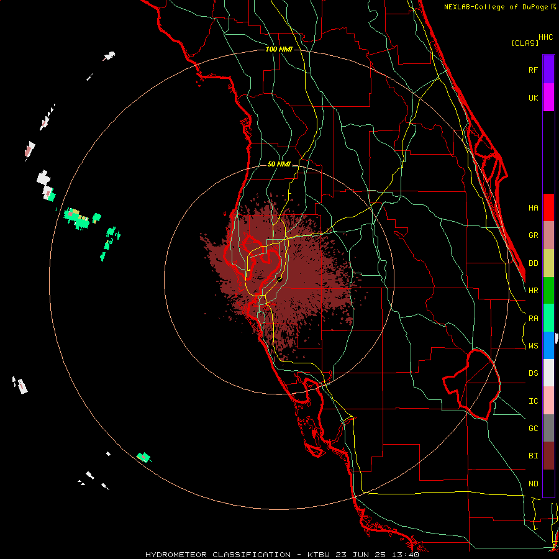Select the white DS legend swatch
Viewport: 559px width, 559px height.
pos(548,373)
